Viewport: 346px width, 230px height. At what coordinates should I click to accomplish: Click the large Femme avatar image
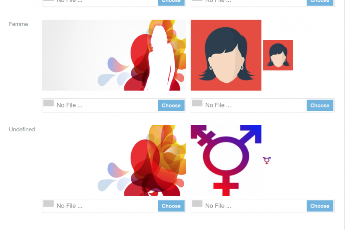[x=226, y=55]
